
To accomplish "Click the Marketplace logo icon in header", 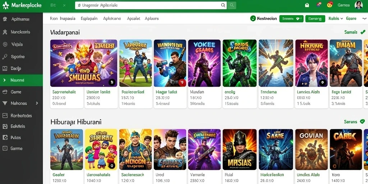I will tap(5, 5).
